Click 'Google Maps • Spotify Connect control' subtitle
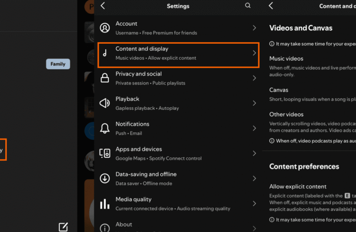356x232 pixels. 158,158
